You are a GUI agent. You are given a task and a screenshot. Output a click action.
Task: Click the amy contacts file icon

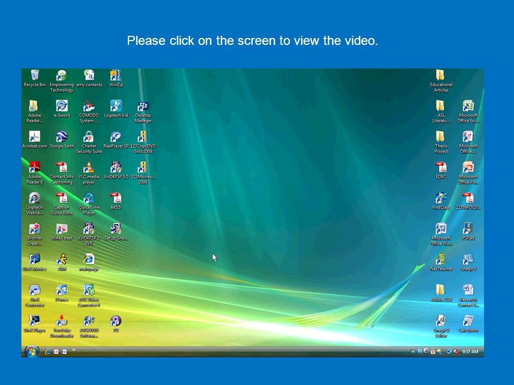pyautogui.click(x=89, y=78)
